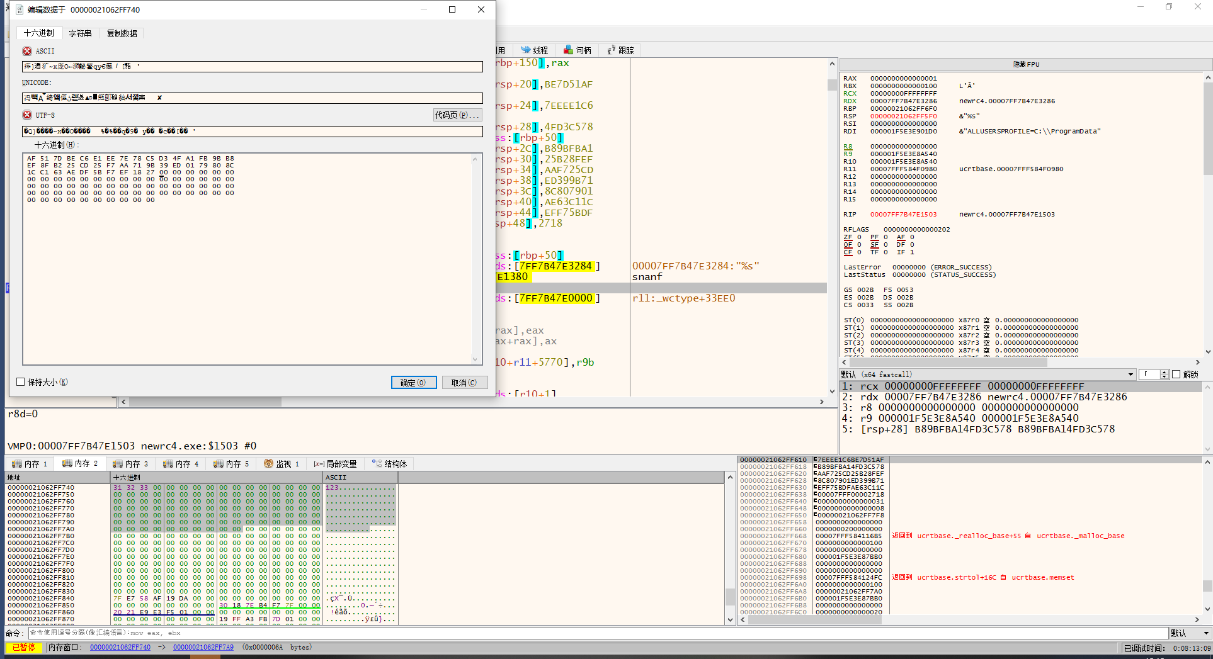Toggle the ZF flag value

[x=859, y=237]
